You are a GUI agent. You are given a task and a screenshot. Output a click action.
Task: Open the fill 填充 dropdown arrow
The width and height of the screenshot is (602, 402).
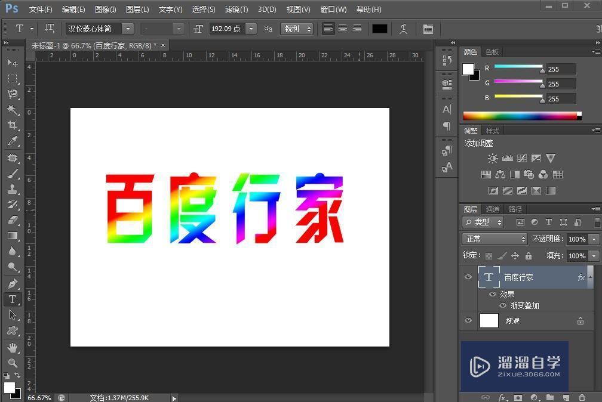594,255
